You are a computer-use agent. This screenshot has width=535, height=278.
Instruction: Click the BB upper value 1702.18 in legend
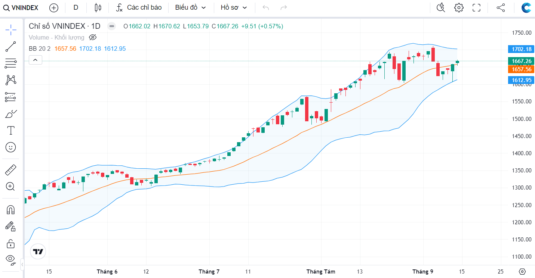click(x=90, y=49)
